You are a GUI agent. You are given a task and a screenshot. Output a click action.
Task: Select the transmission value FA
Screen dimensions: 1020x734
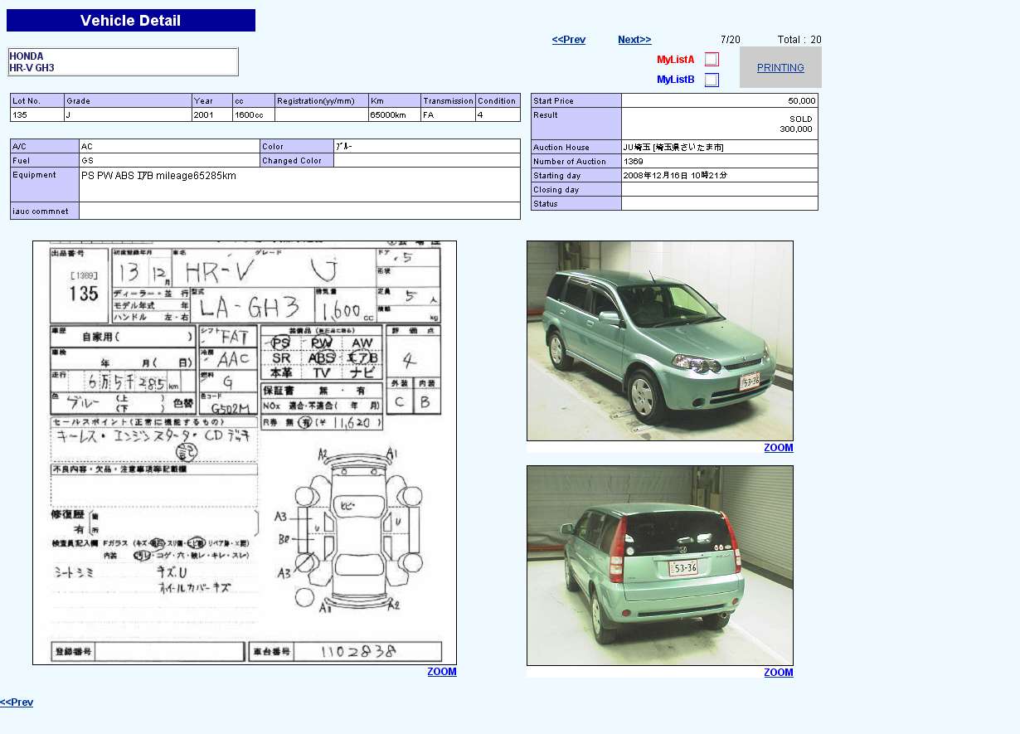pos(448,115)
